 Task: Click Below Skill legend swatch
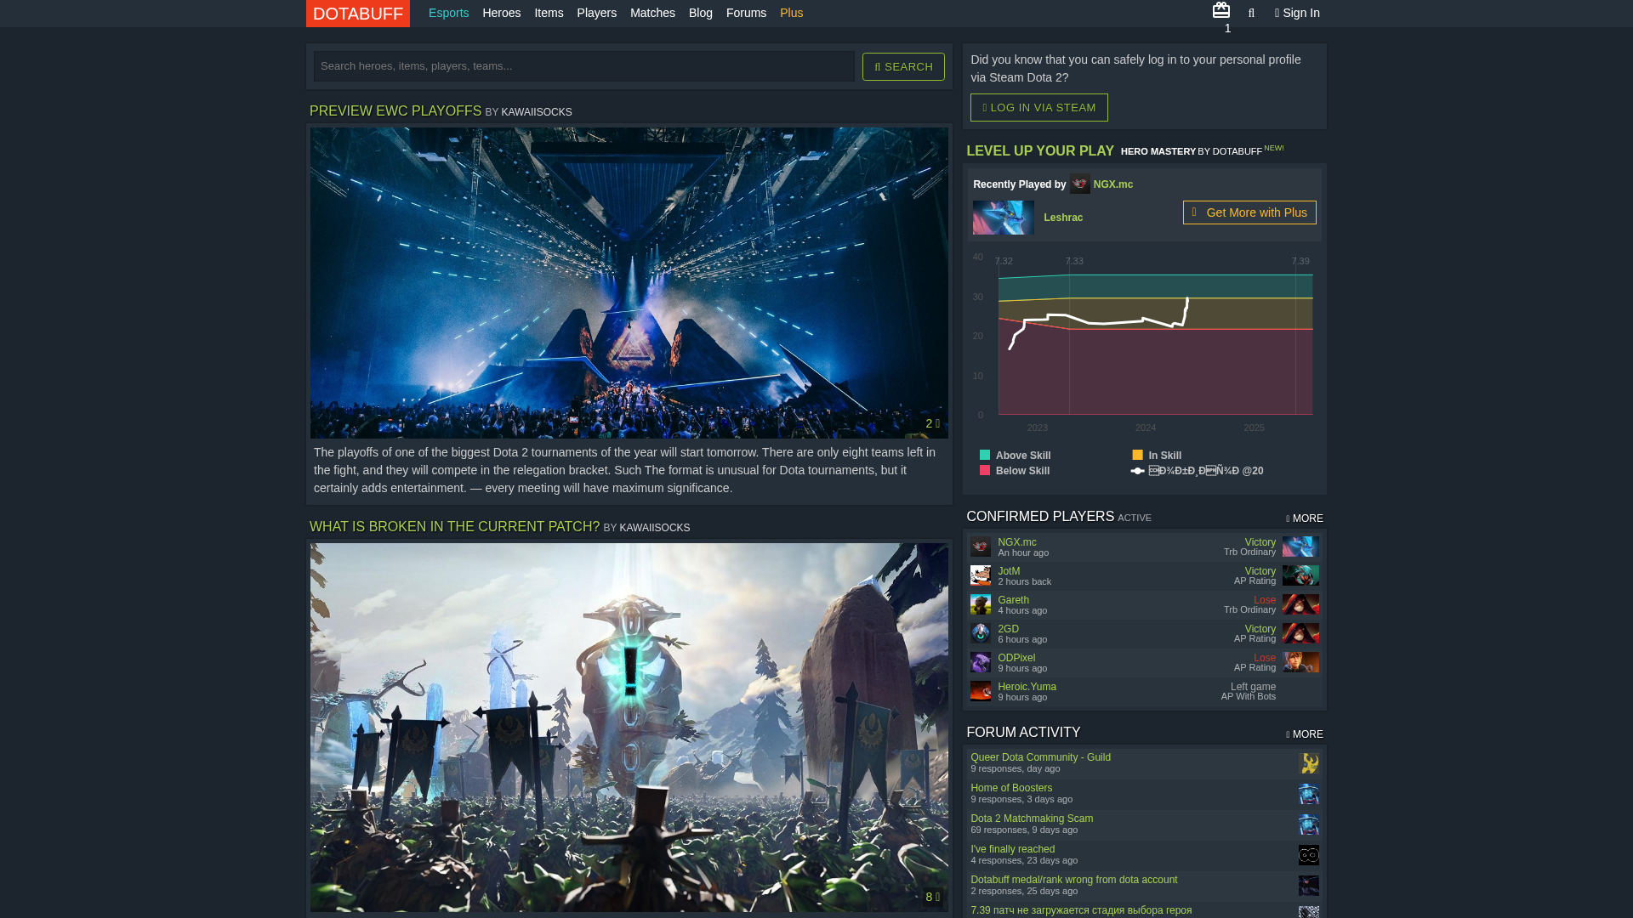(x=985, y=470)
